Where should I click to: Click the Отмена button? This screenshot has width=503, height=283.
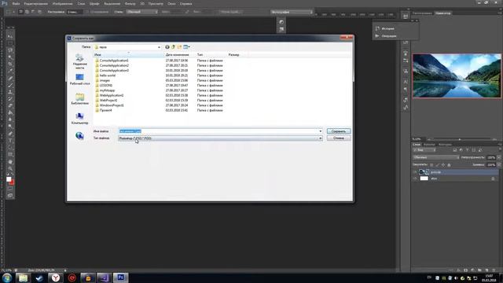pyautogui.click(x=339, y=138)
